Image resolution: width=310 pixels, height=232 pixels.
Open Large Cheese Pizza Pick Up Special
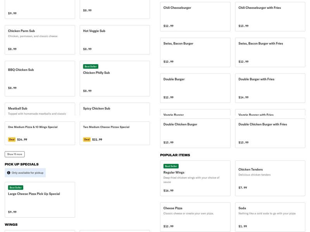pyautogui.click(x=40, y=200)
